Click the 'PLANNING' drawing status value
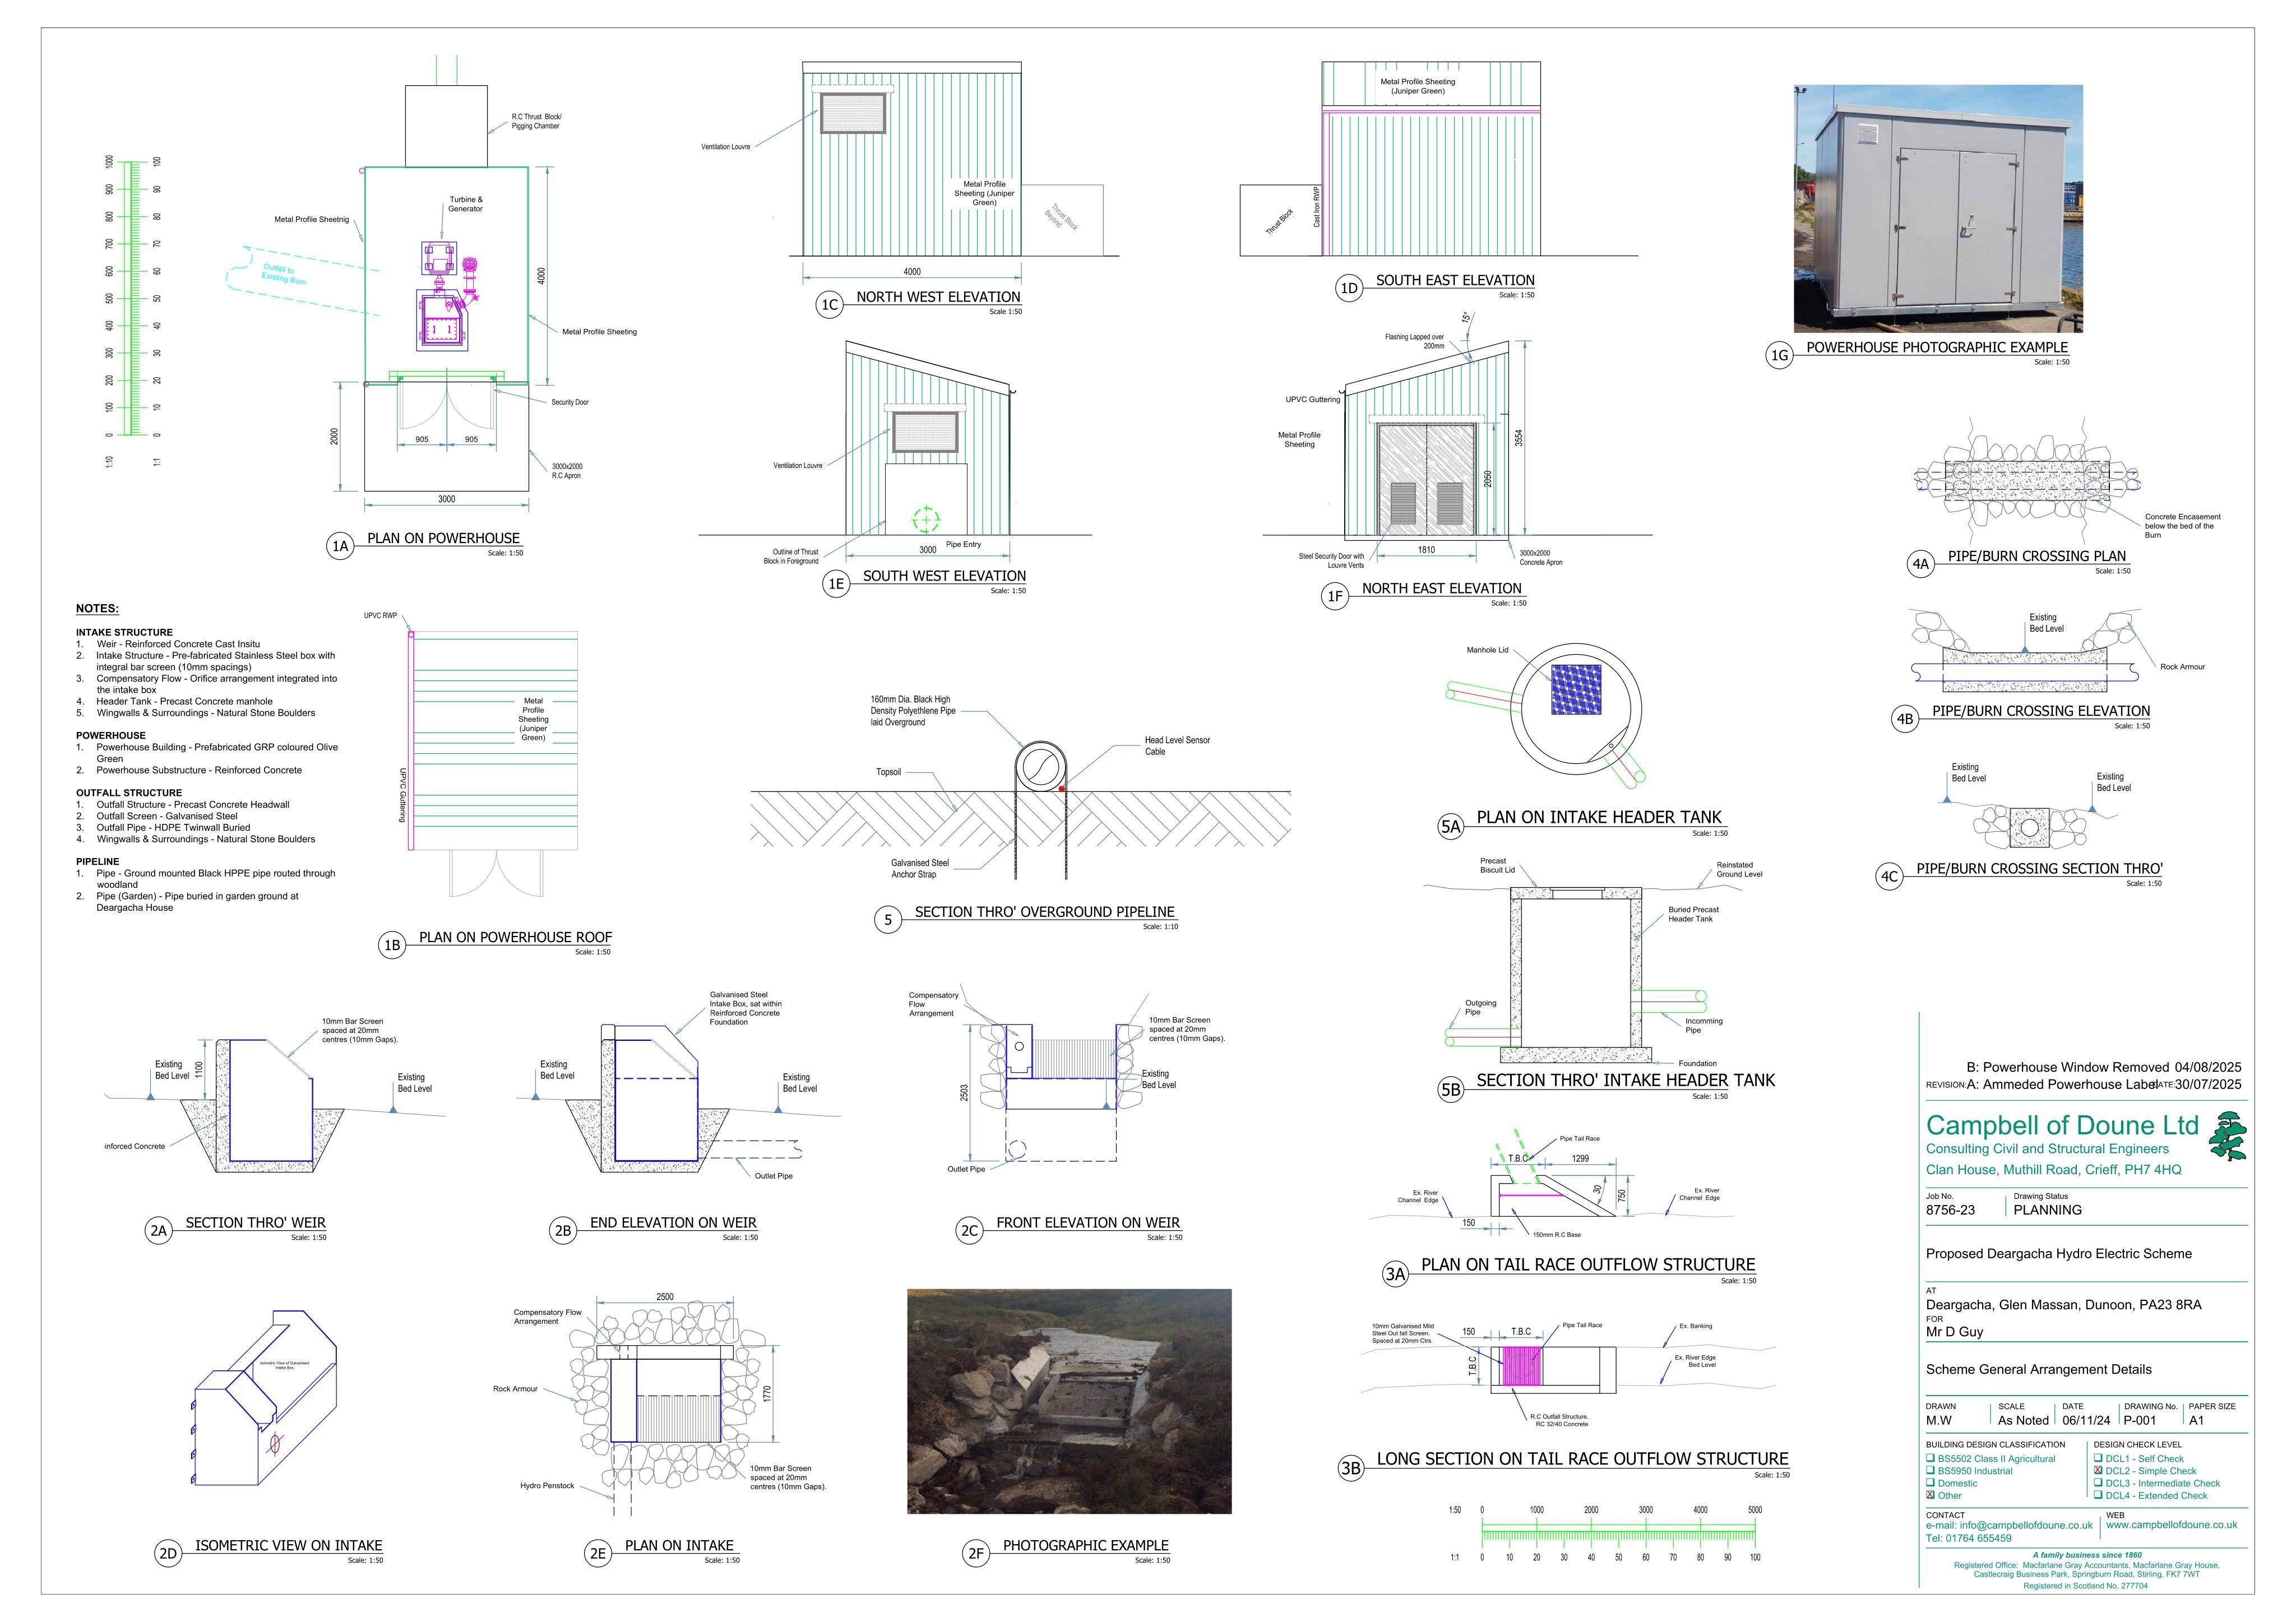Viewport: 2296px width, 1622px height. (2047, 1210)
